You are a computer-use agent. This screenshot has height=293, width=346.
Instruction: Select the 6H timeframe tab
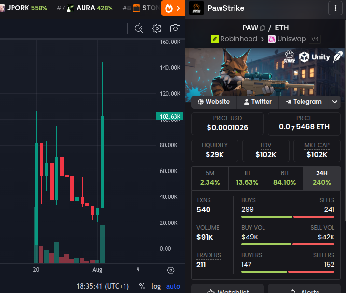(284, 178)
